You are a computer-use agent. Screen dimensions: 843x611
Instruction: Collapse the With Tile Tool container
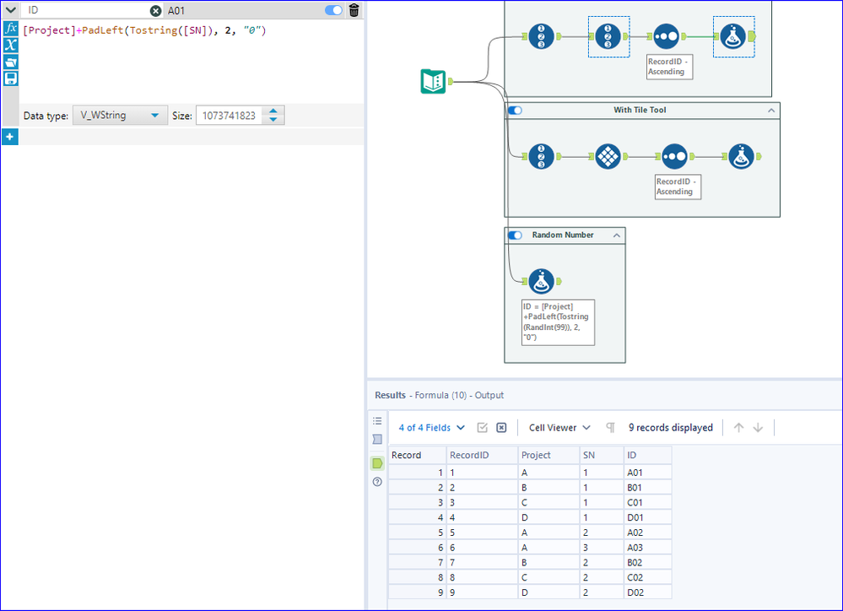(x=771, y=111)
